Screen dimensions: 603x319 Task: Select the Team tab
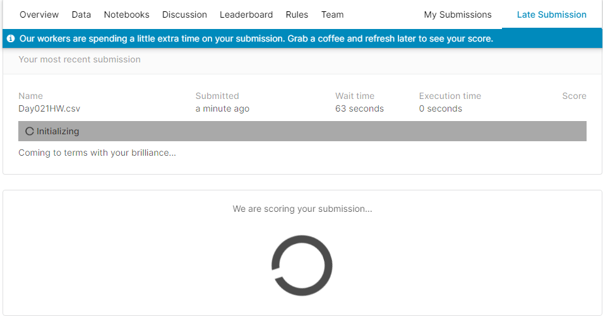[333, 14]
